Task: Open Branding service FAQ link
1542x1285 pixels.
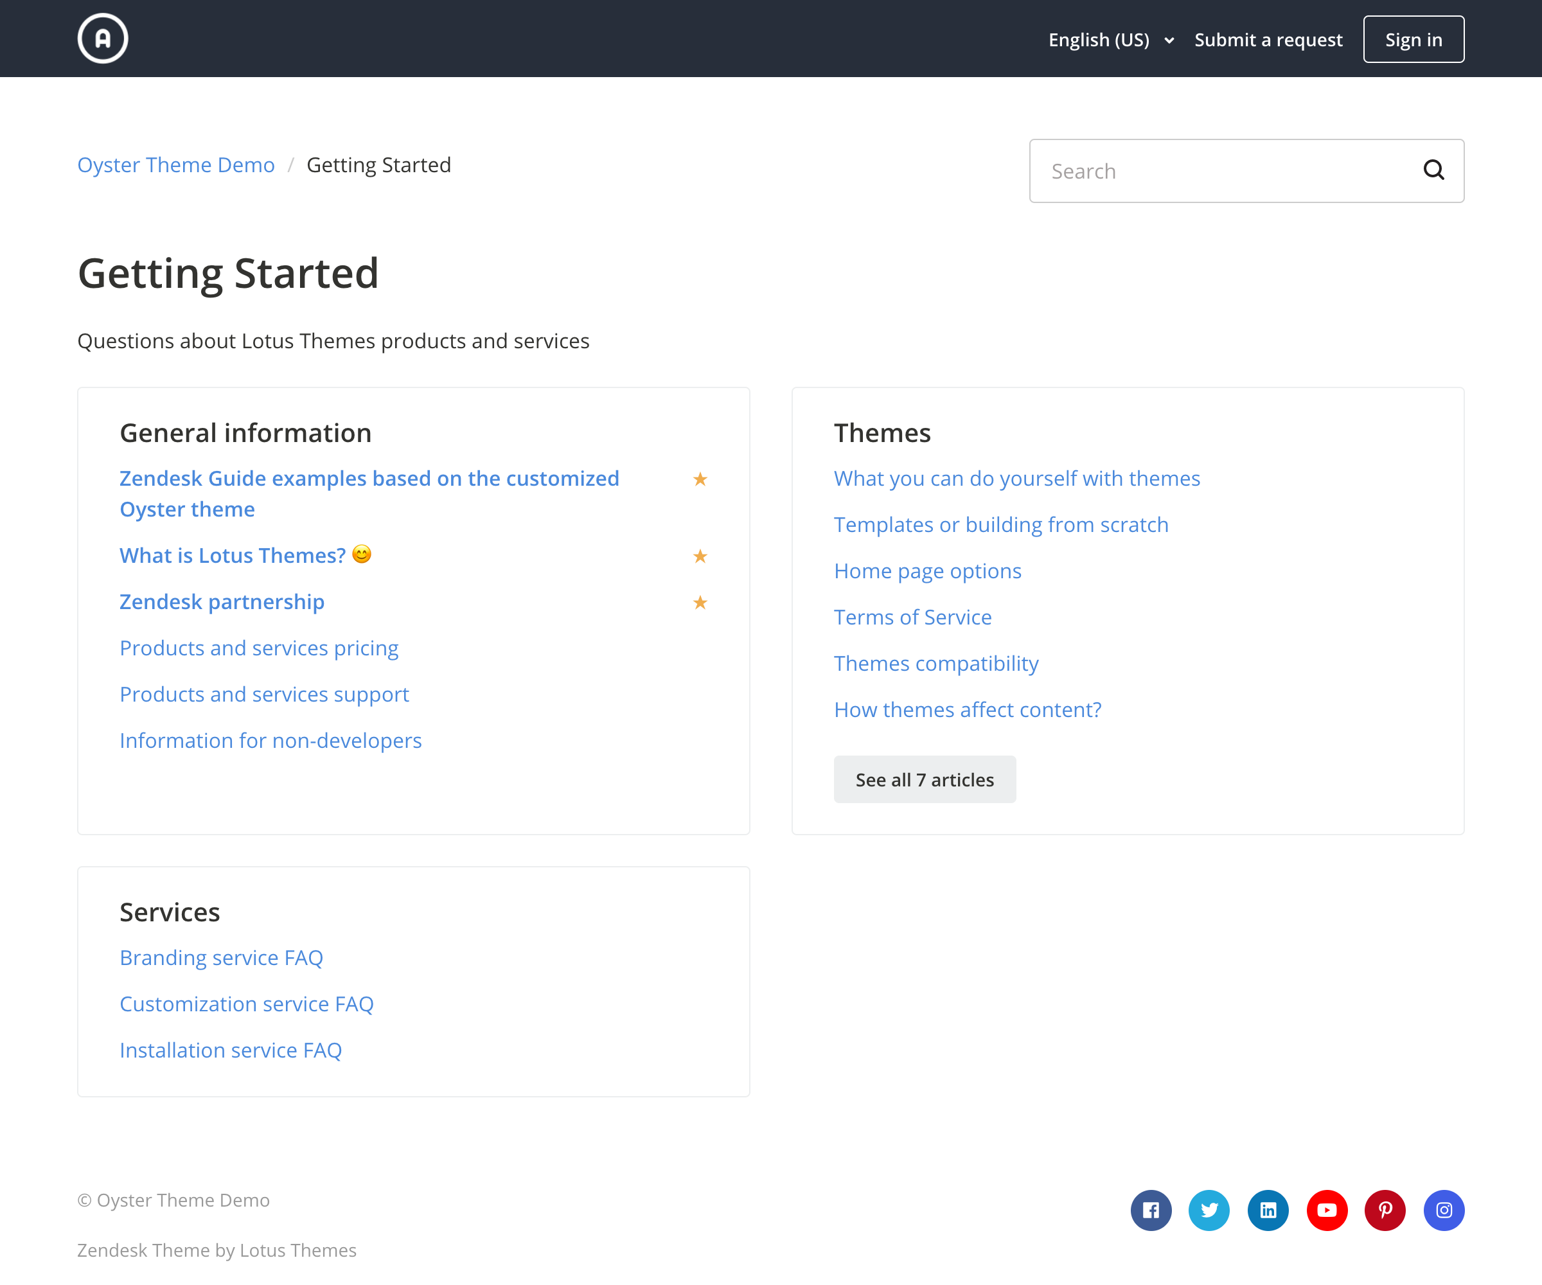Action: tap(221, 957)
